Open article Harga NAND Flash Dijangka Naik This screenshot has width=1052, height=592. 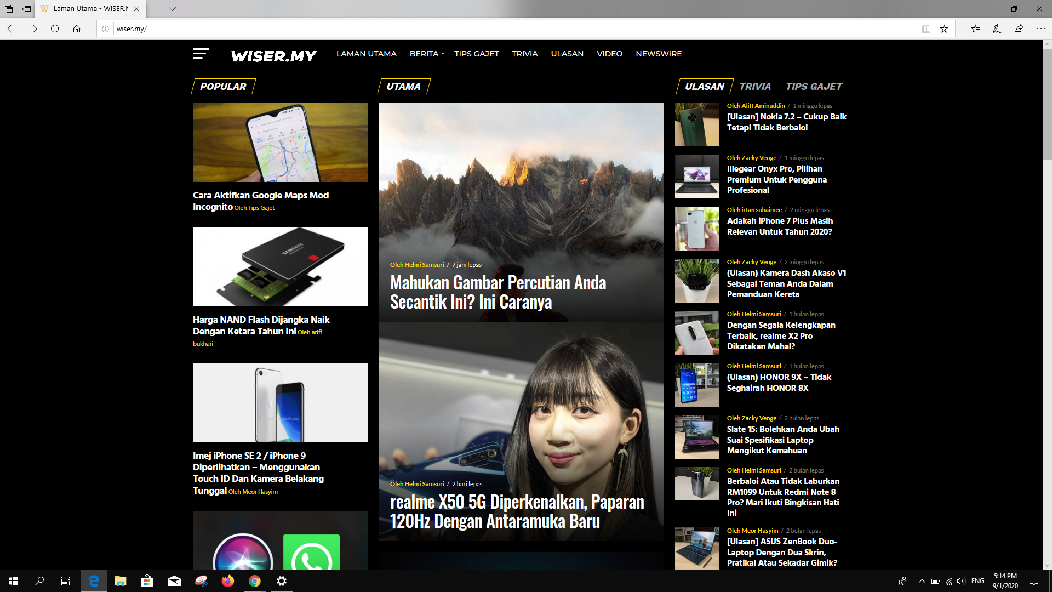click(261, 325)
